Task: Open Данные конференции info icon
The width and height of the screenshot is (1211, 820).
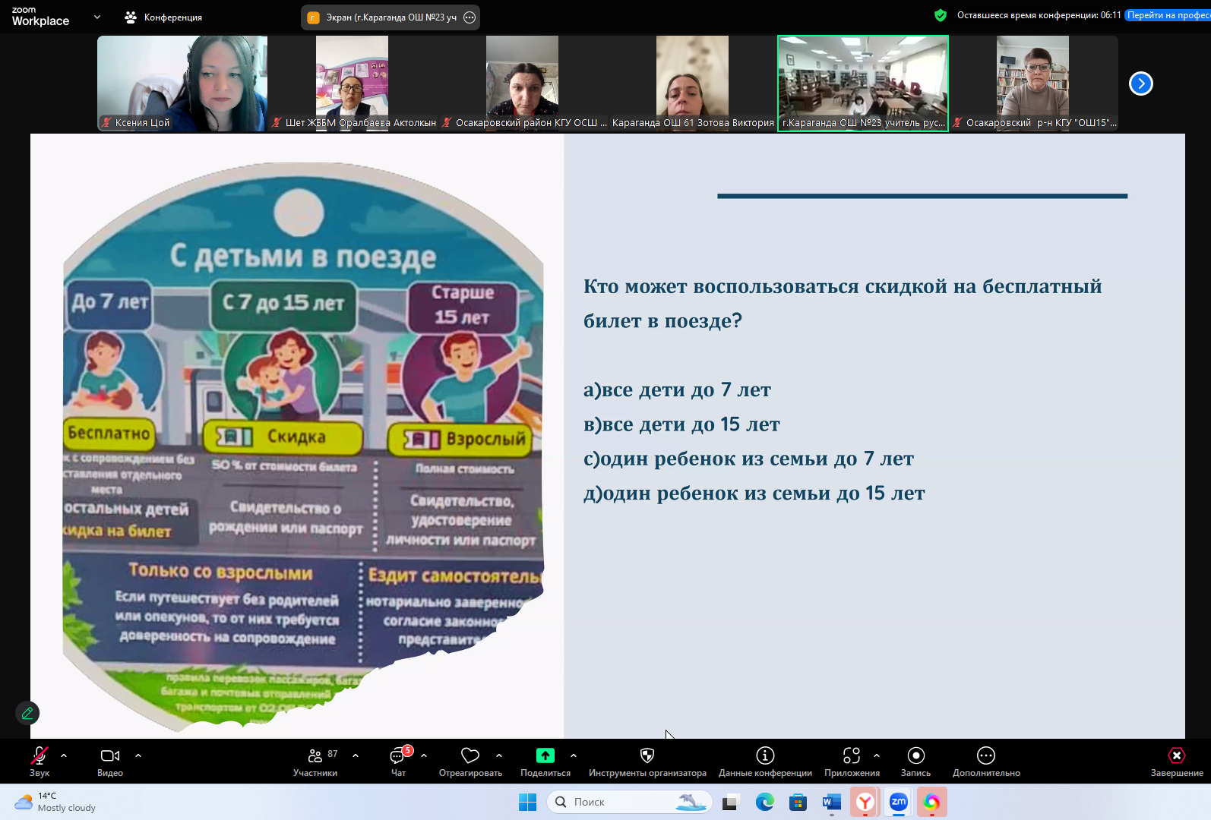Action: [765, 756]
